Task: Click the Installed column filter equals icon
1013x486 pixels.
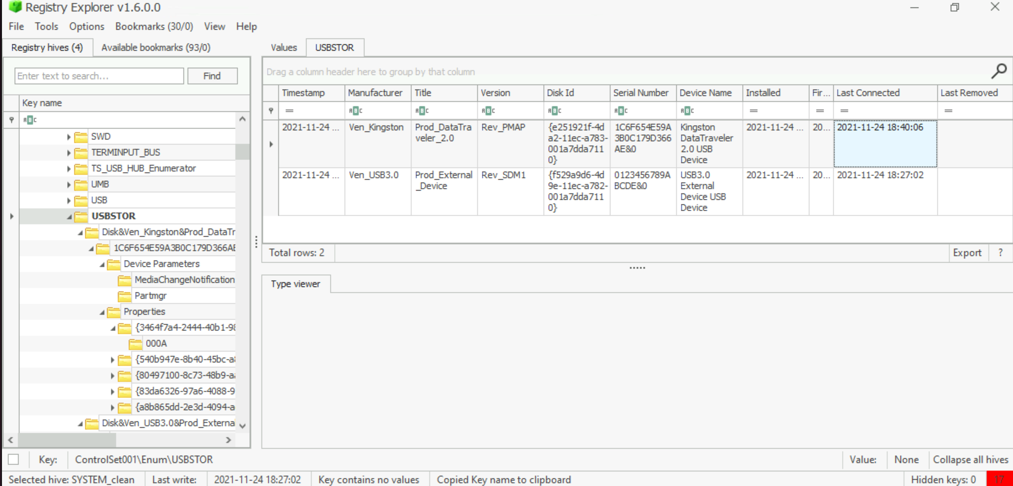Action: pyautogui.click(x=754, y=111)
